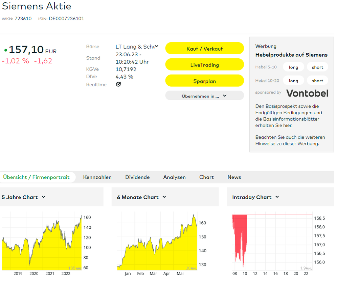The image size is (338, 283).
Task: Expand the 5 Jahre Chart selector
Action: pos(44,197)
